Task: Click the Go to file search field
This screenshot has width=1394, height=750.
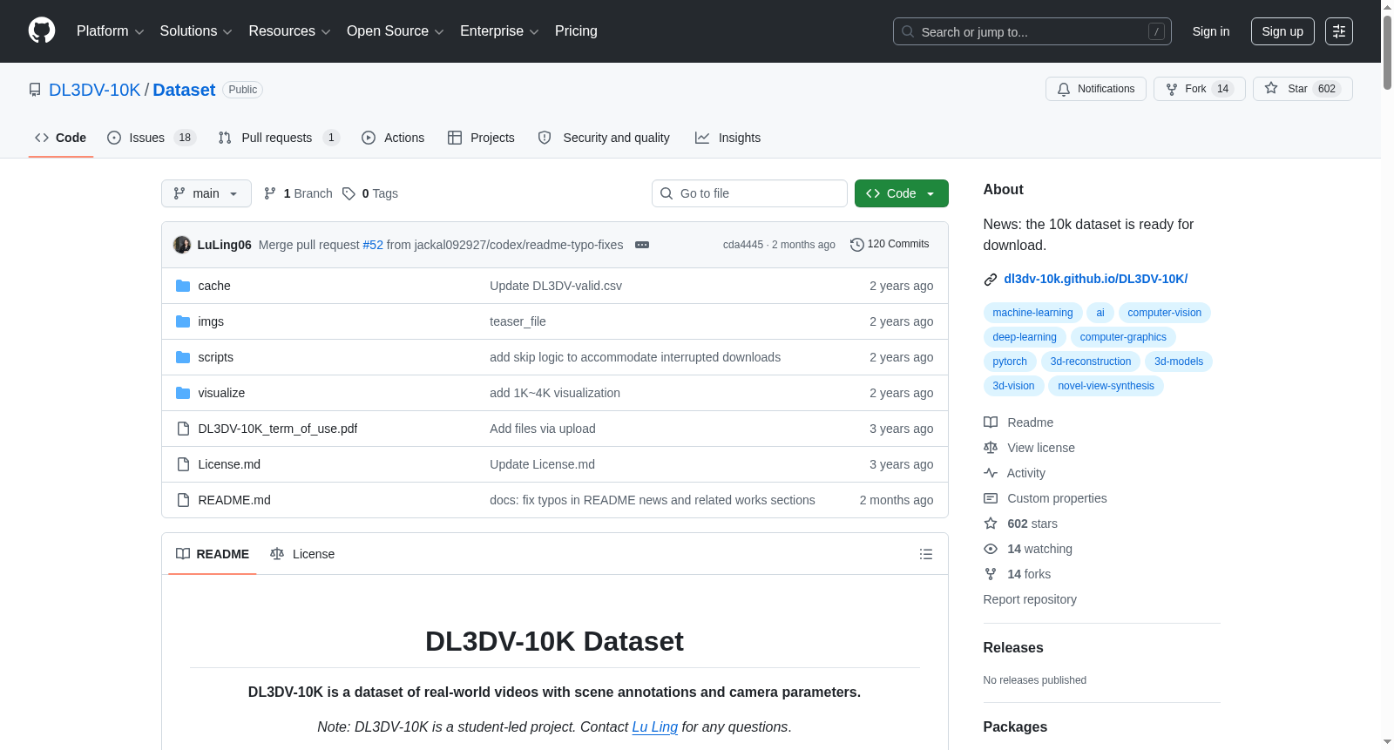Action: click(x=749, y=193)
